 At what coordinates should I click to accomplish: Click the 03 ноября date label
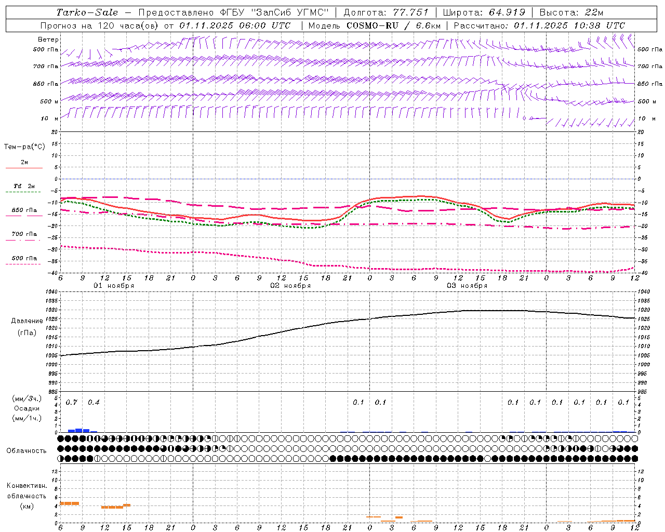[467, 286]
